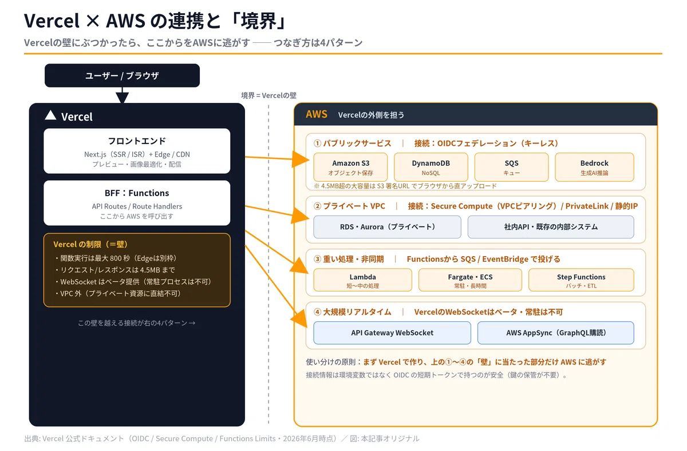The height and width of the screenshot is (451, 687).
Task: Select the DynamoDB NoSQL box
Action: point(431,167)
